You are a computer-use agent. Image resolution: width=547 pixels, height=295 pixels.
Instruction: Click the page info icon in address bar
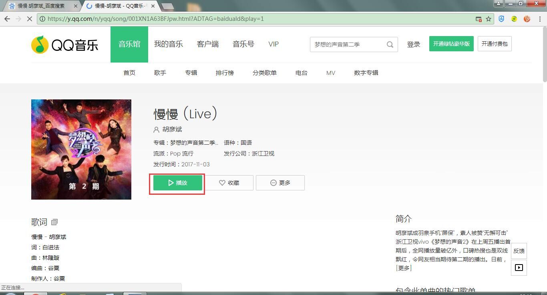click(42, 18)
